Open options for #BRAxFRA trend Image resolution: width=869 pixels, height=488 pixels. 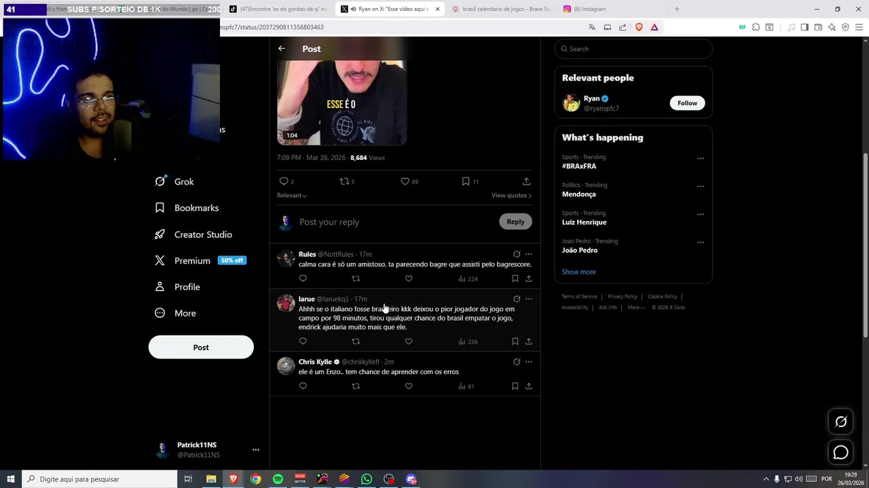pyautogui.click(x=701, y=159)
